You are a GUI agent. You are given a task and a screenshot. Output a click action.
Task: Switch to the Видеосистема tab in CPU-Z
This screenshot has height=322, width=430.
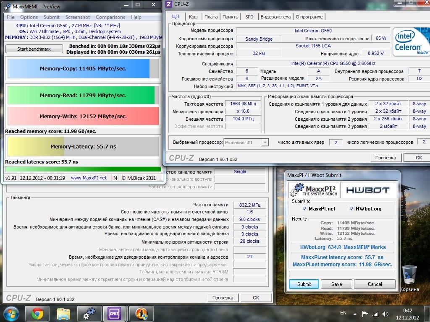pyautogui.click(x=275, y=17)
